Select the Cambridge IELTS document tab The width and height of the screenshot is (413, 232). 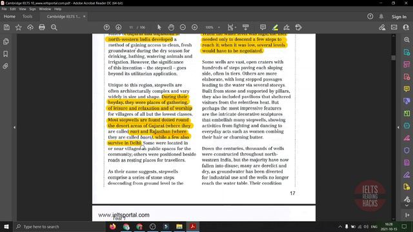click(x=63, y=16)
